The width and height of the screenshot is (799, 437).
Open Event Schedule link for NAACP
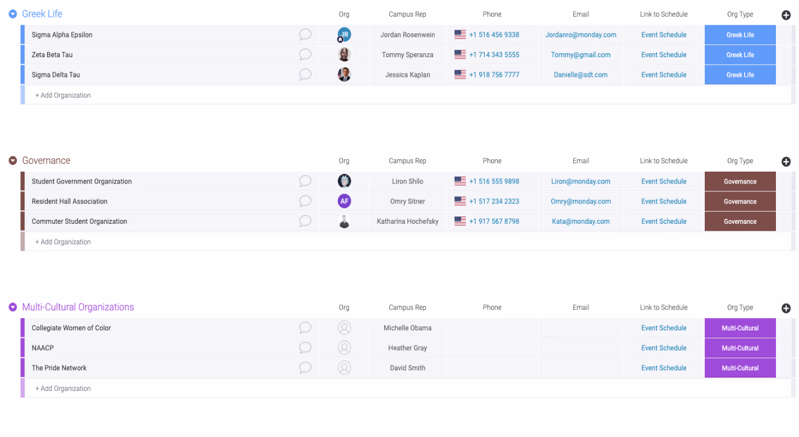coord(664,348)
